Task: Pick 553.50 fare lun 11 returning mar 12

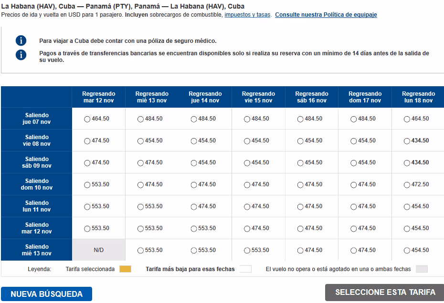Action: [x=87, y=207]
